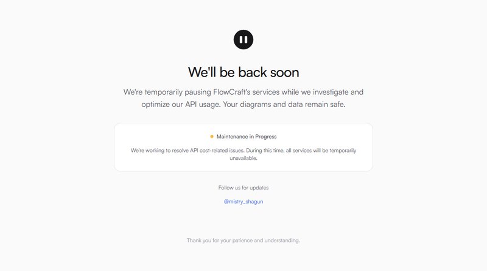This screenshot has height=271, width=487.
Task: Open the @mistry_shagun profile link
Action: pyautogui.click(x=243, y=202)
